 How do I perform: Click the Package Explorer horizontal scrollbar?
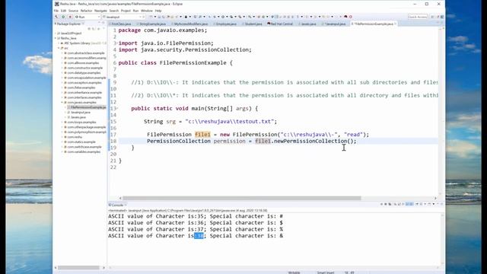pos(78,268)
